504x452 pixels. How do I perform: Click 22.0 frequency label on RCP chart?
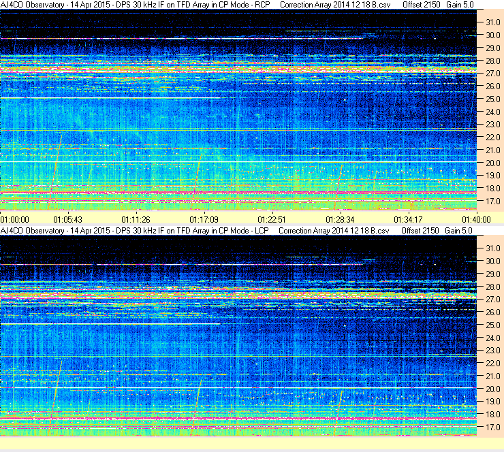(x=492, y=138)
